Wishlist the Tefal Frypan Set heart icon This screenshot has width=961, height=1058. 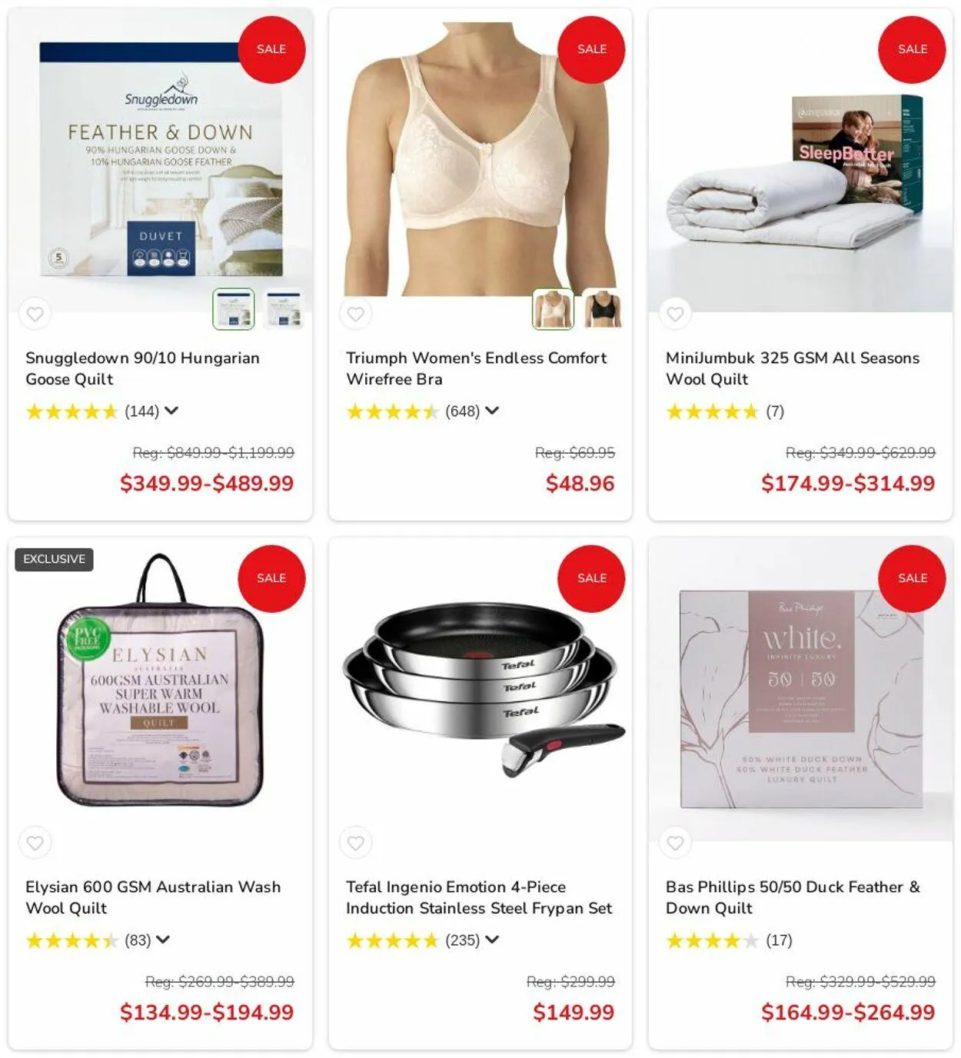click(x=356, y=843)
